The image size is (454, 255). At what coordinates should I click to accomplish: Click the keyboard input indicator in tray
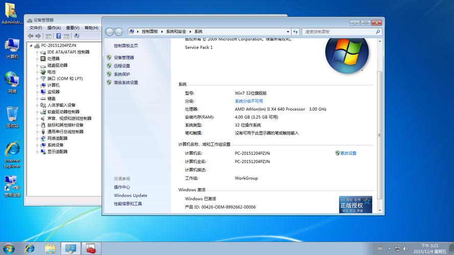380,248
